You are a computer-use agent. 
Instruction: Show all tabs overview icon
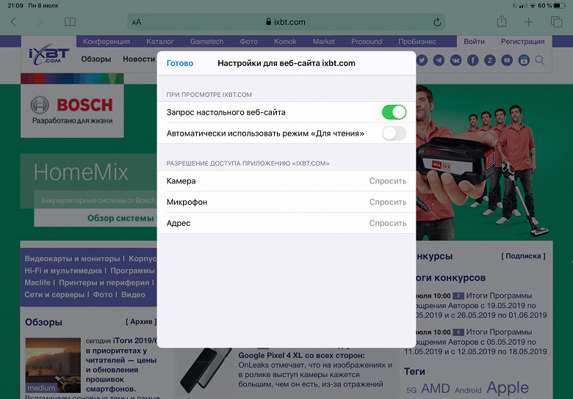[x=556, y=22]
